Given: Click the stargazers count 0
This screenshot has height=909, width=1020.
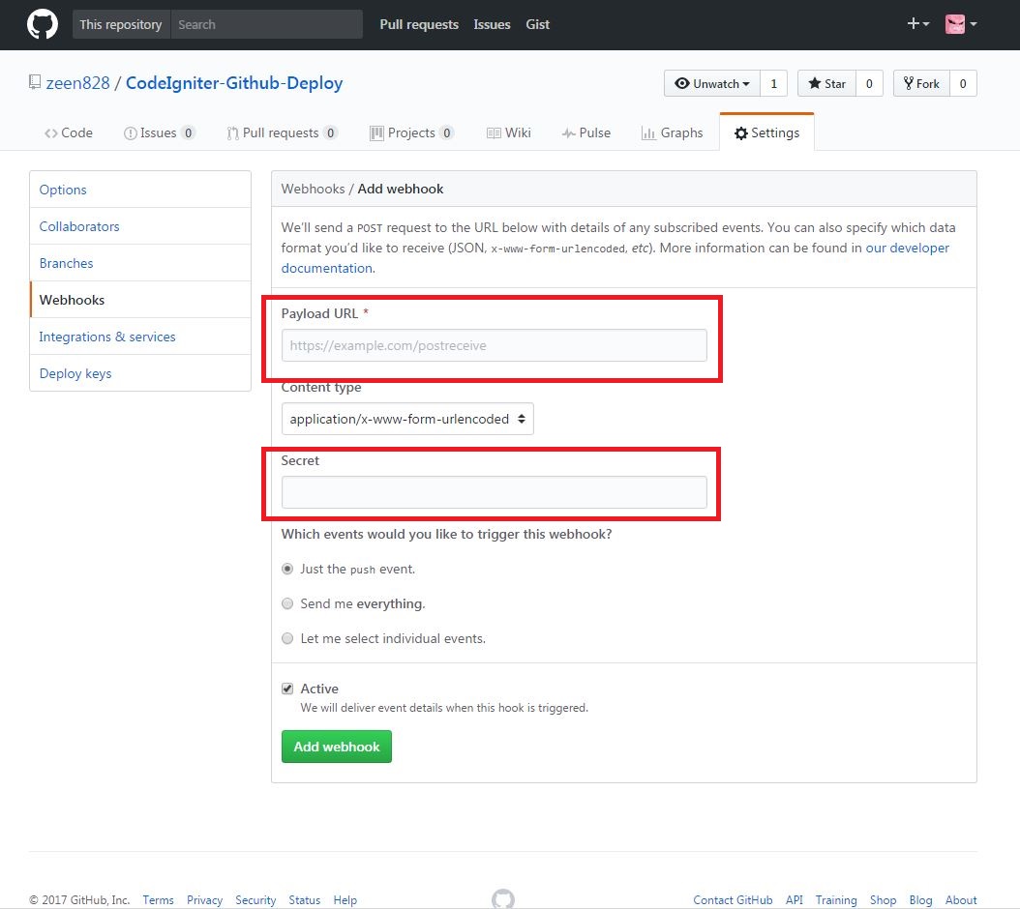Looking at the screenshot, I should (869, 83).
